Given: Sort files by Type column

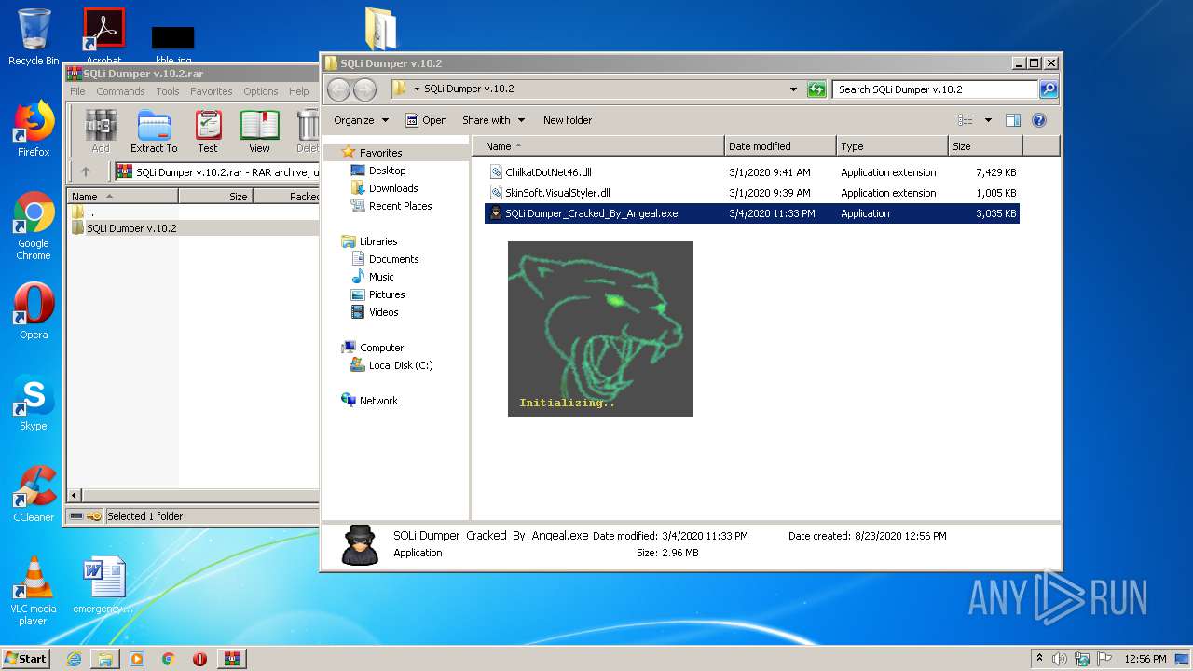Looking at the screenshot, I should coord(892,146).
